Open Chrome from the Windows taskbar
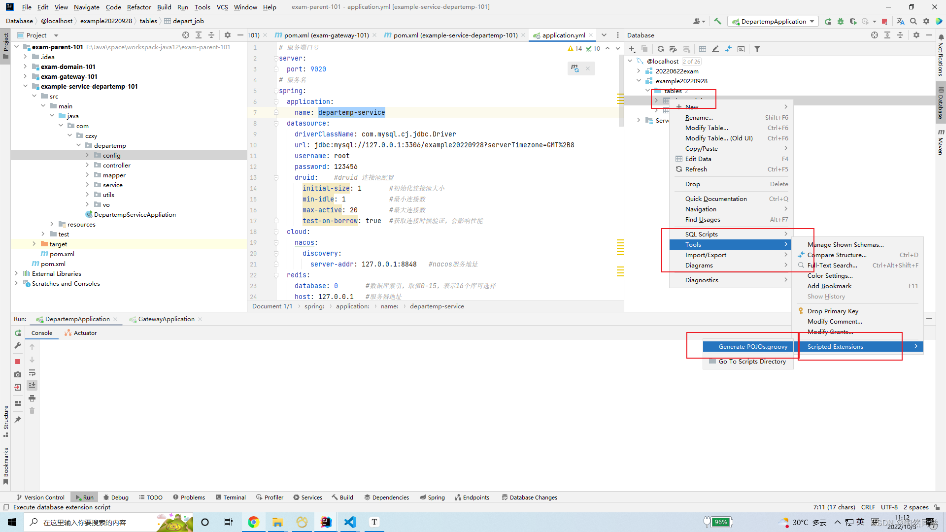946x532 pixels. (253, 522)
